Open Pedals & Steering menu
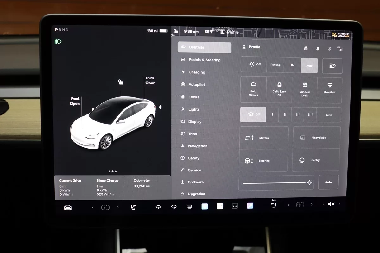This screenshot has height=253, width=380. pyautogui.click(x=204, y=60)
